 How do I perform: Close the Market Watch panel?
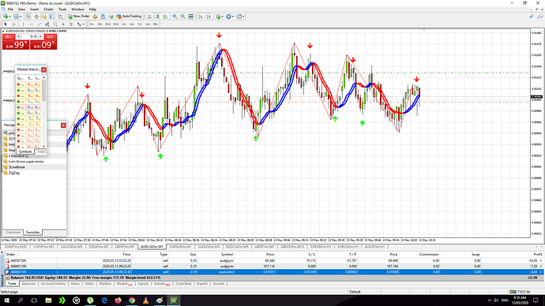[43, 69]
